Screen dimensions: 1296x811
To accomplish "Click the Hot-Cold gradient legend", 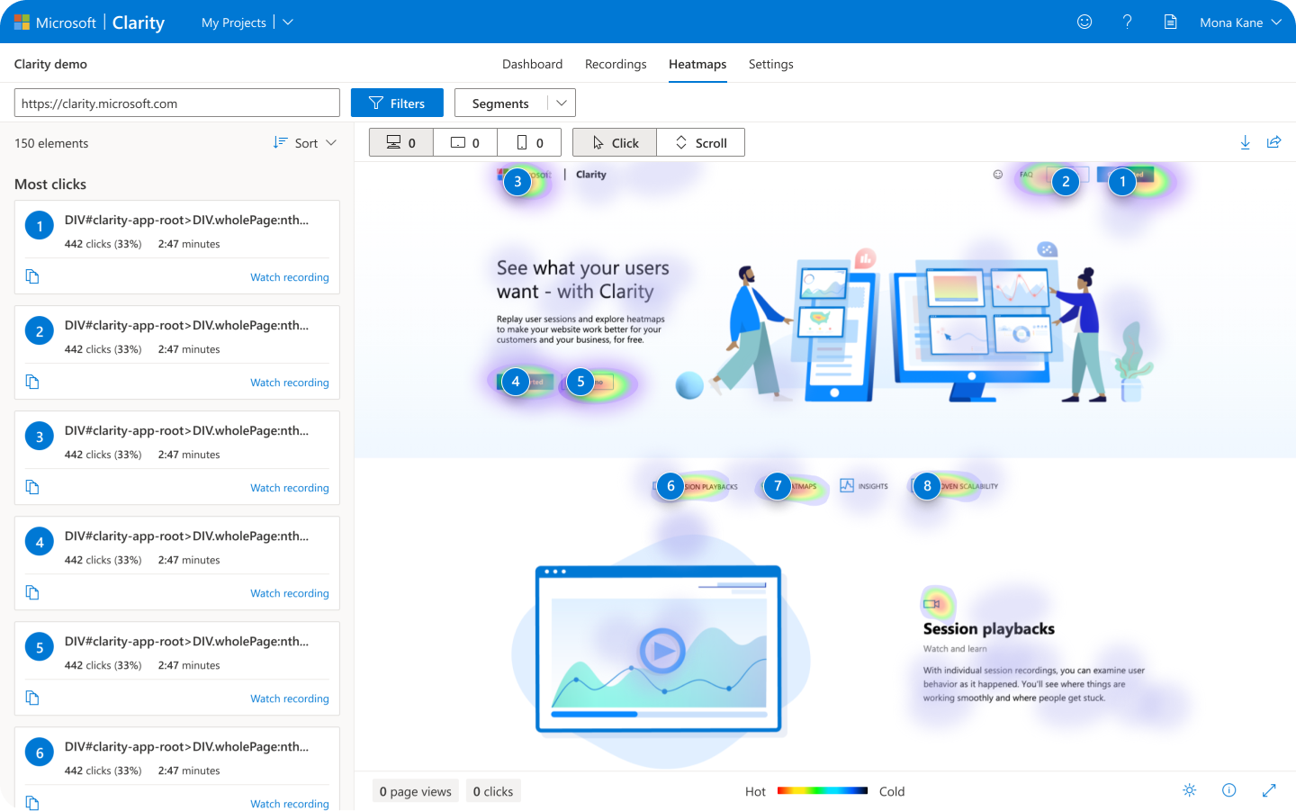I will pyautogui.click(x=820, y=791).
